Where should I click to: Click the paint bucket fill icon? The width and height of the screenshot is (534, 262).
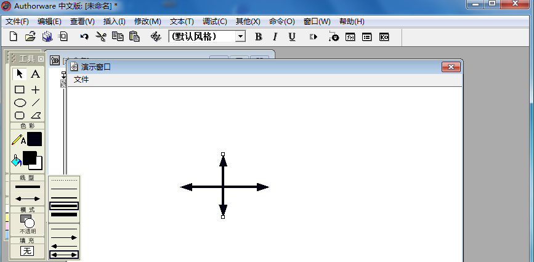(16, 160)
